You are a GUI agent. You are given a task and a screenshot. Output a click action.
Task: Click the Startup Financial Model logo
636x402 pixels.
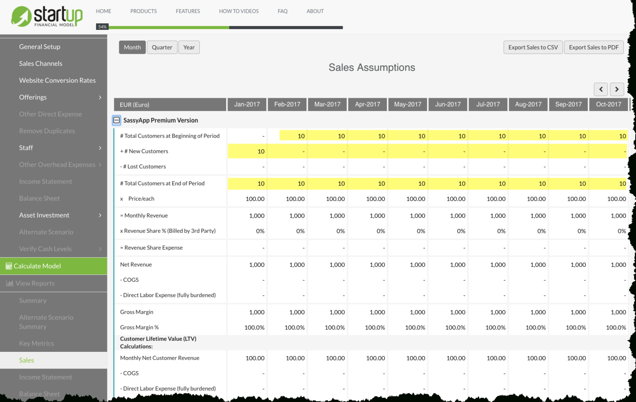(47, 17)
